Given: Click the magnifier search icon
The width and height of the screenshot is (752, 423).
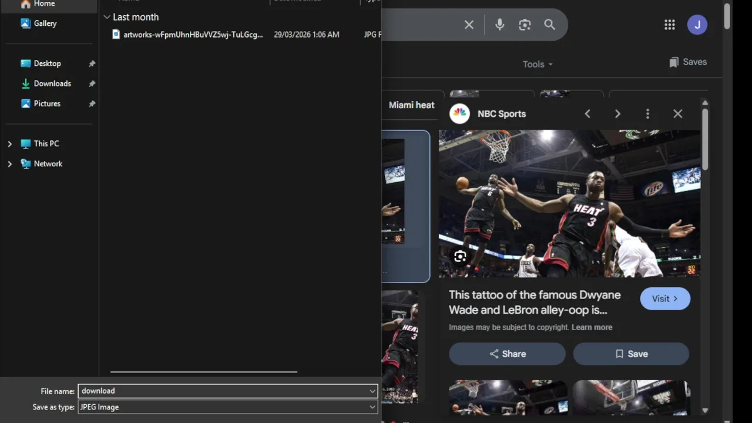Looking at the screenshot, I should (549, 25).
